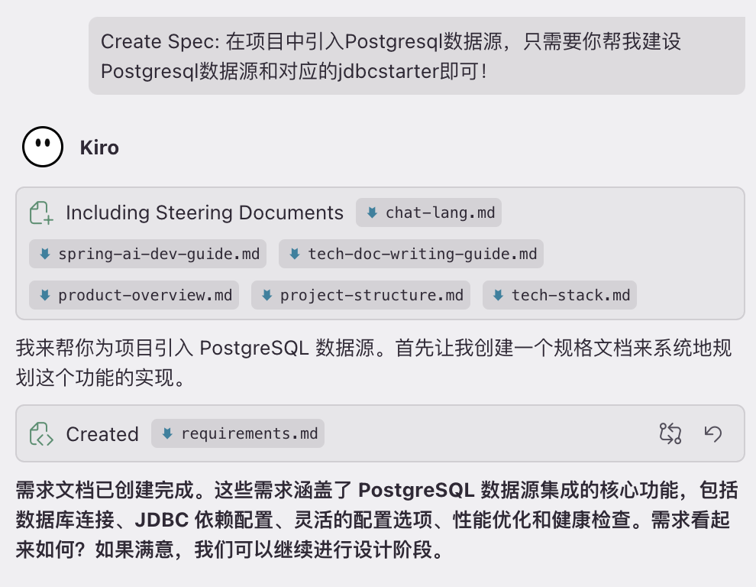This screenshot has height=587, width=756.
Task: Click the Including Steering Documents file icon
Action: pyautogui.click(x=41, y=212)
